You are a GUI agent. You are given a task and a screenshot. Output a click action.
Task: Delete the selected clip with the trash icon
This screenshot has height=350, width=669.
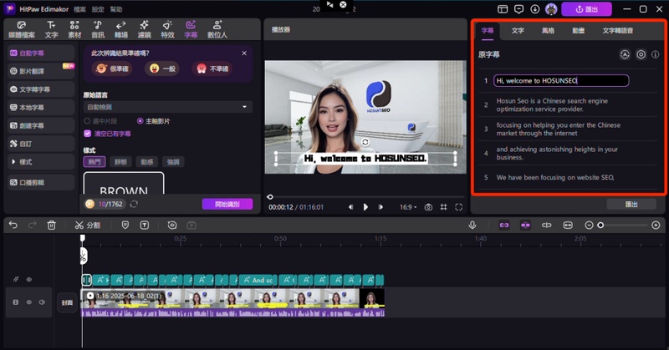(51, 225)
